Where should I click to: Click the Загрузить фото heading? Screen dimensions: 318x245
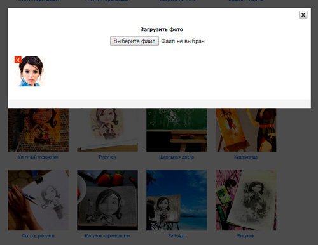click(162, 29)
